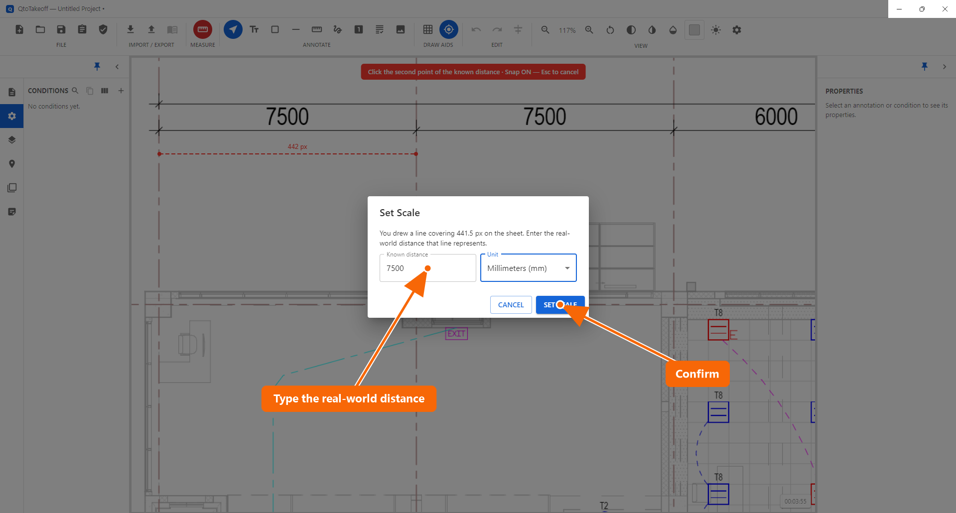Select the numbered count marker tool

pos(359,29)
